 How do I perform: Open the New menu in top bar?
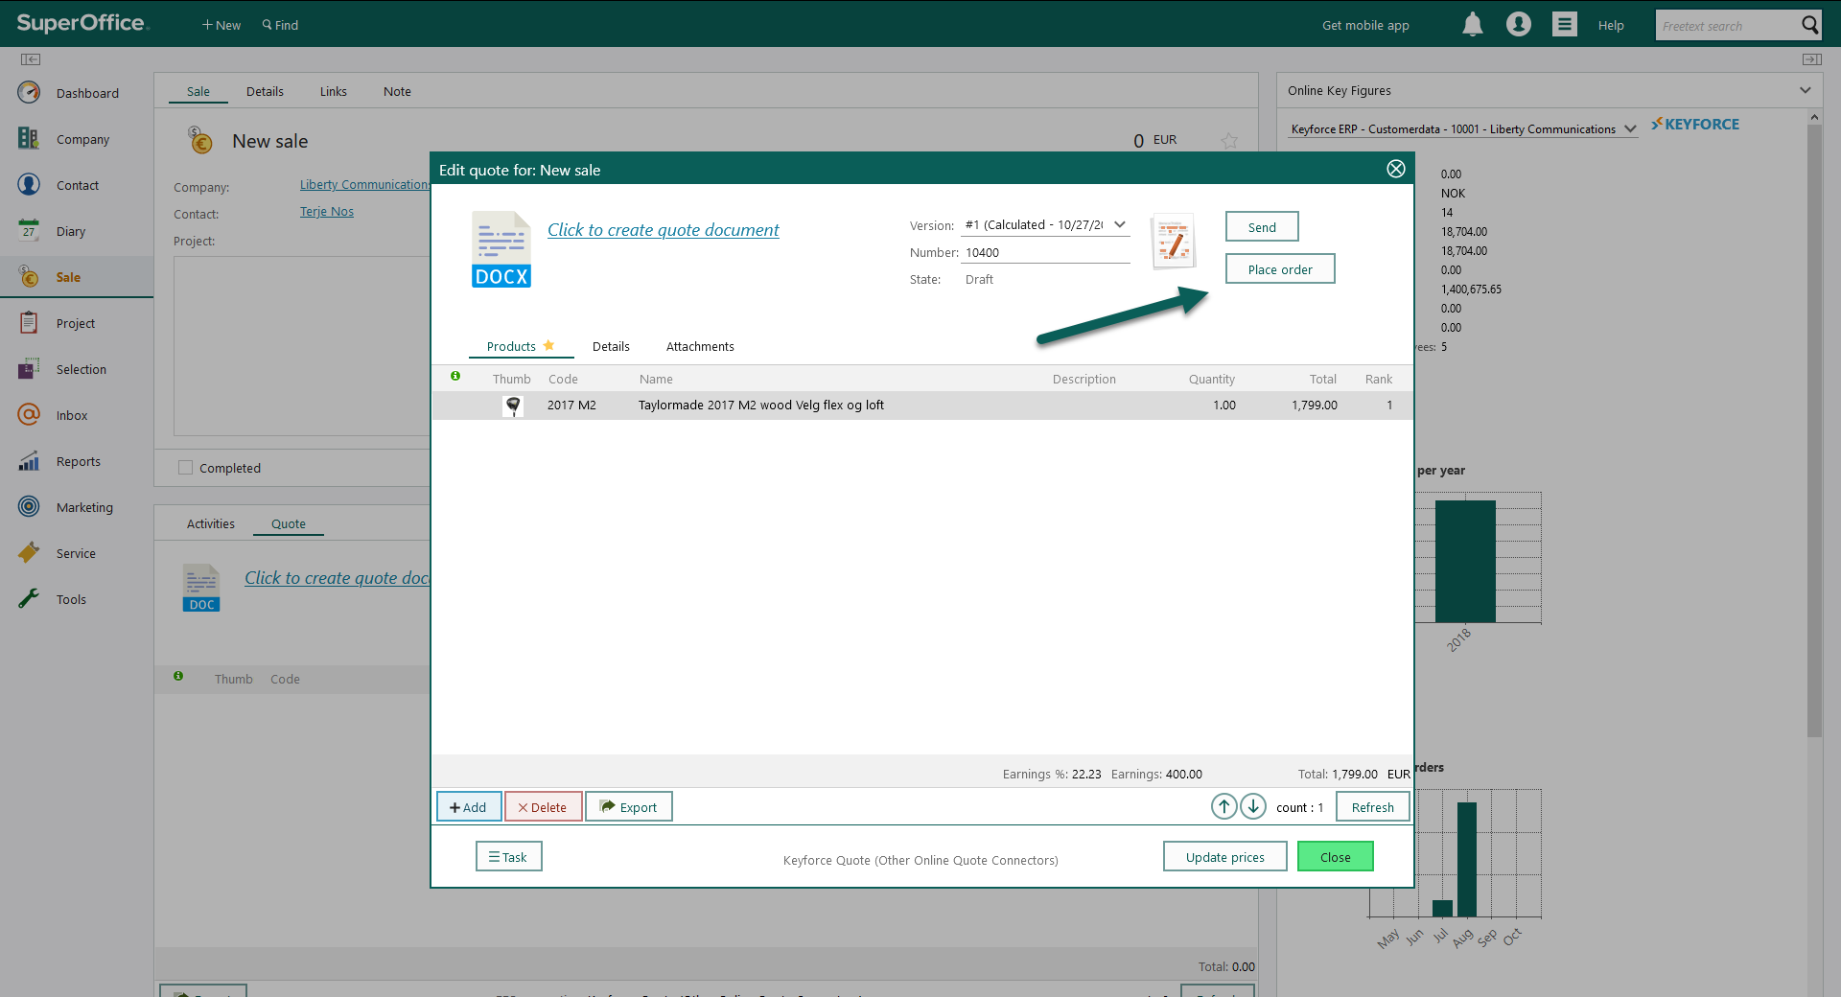(x=221, y=25)
